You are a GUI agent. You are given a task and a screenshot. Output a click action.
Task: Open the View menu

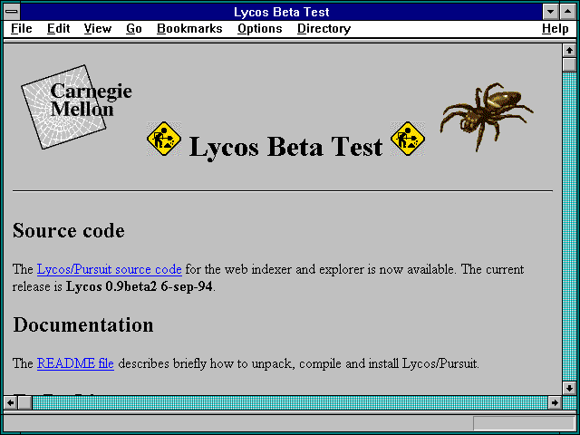pyautogui.click(x=98, y=29)
